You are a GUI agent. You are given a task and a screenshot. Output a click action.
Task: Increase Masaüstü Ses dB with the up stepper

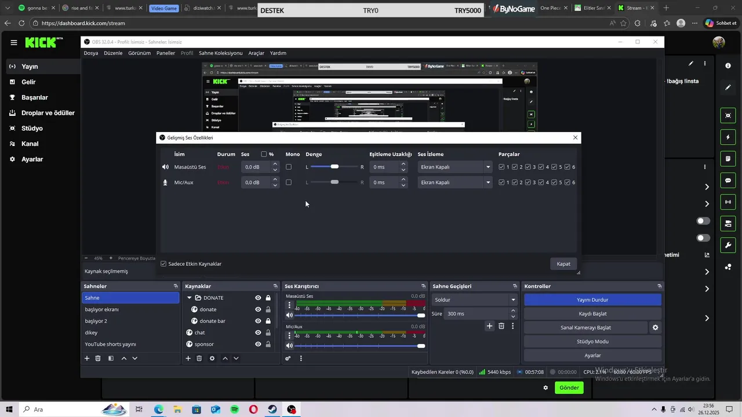click(x=275, y=164)
